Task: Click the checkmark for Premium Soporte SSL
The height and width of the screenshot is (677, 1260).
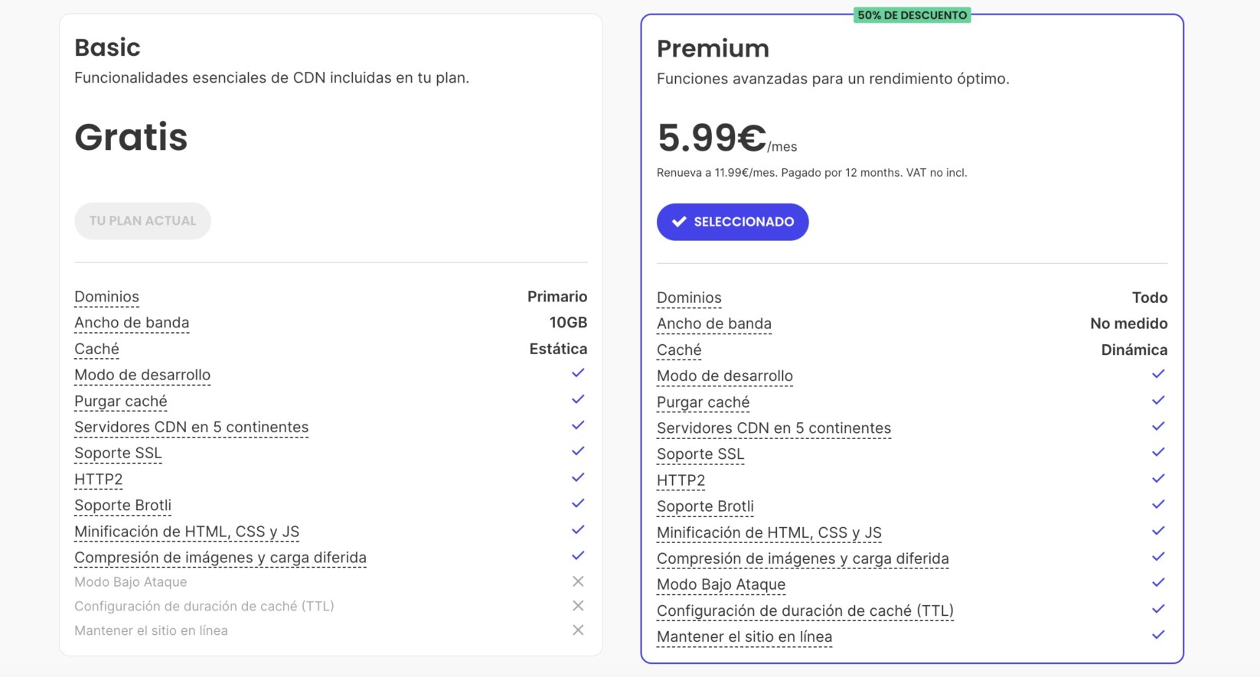Action: click(1158, 452)
